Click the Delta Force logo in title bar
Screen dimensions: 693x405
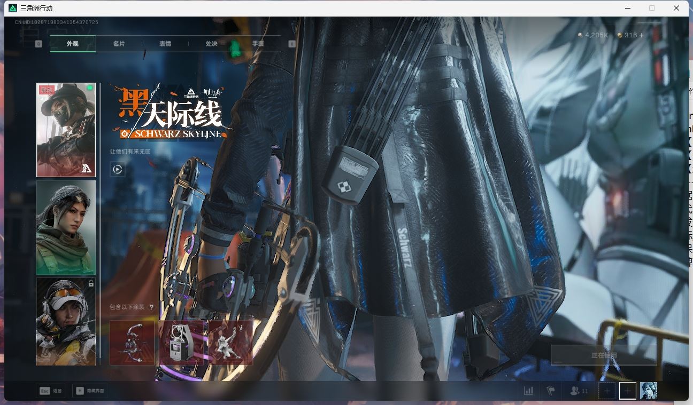13,8
